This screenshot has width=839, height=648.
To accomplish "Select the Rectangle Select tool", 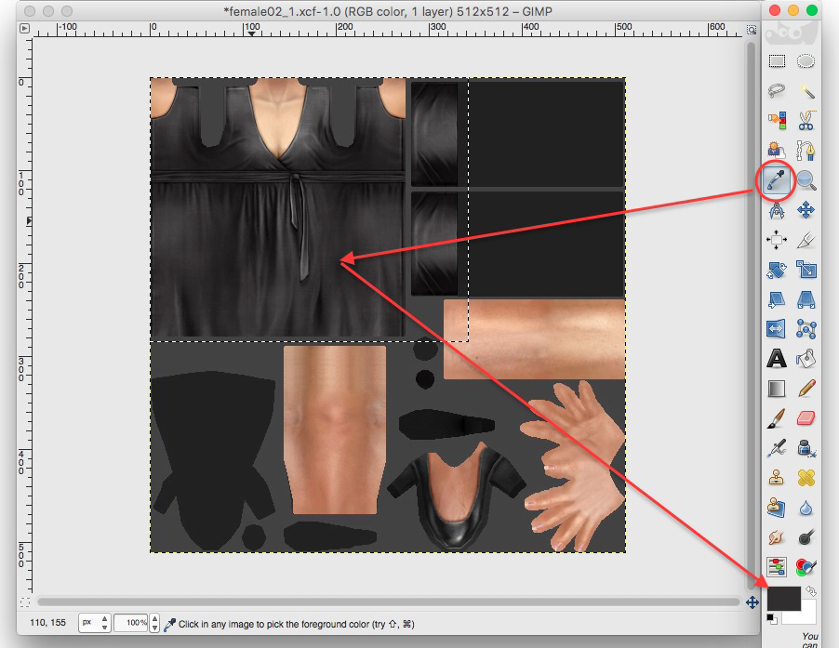I will tap(777, 61).
